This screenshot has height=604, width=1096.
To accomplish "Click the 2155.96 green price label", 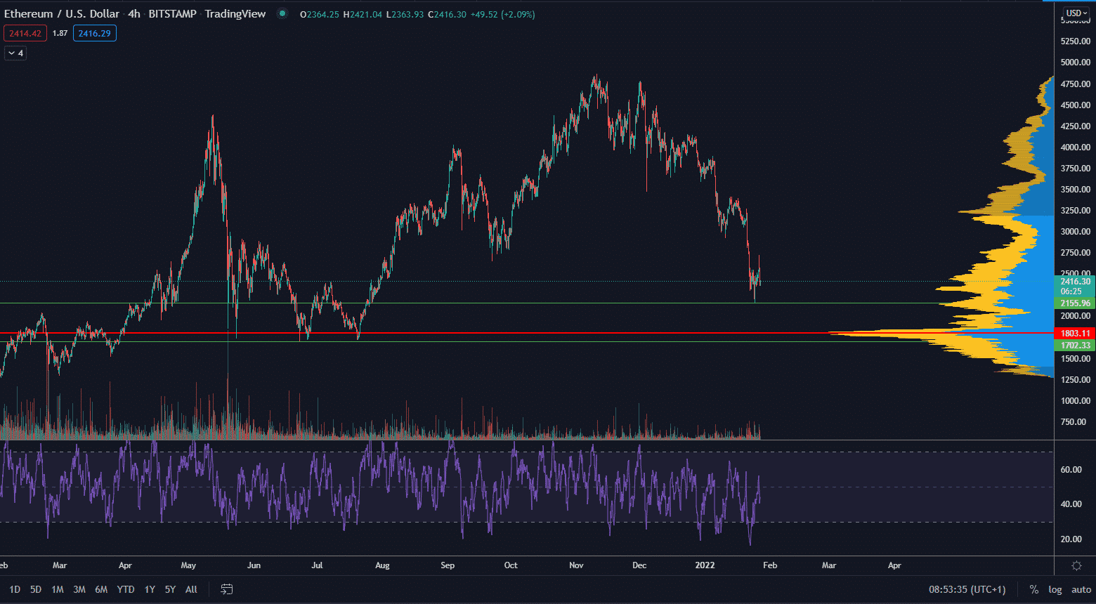I will click(x=1075, y=303).
